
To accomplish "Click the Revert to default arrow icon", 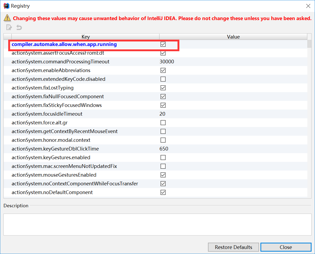I will click(19, 27).
